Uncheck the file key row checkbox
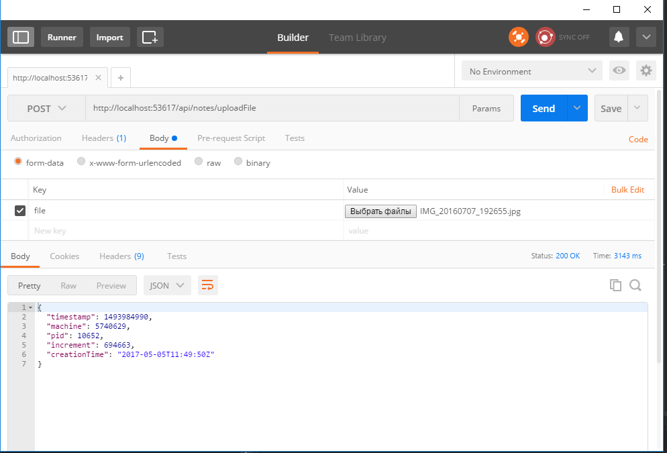The image size is (667, 453). tap(20, 211)
